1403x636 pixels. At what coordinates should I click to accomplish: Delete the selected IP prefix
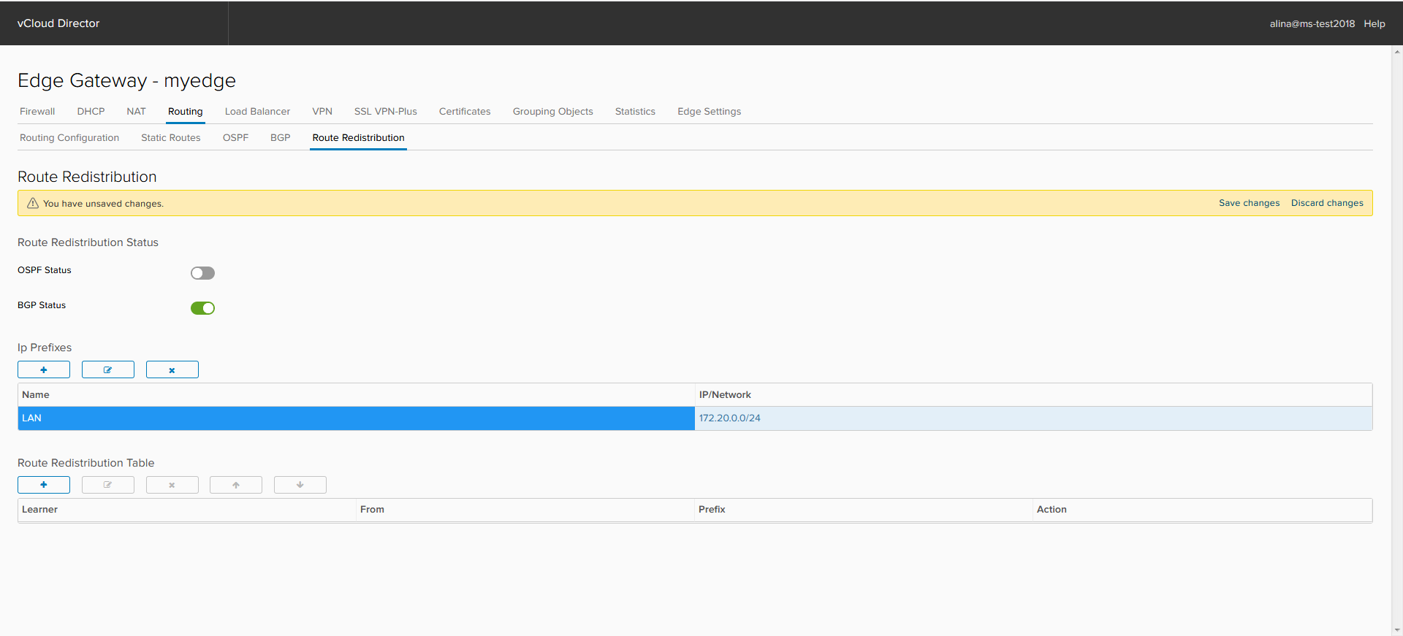[x=172, y=369]
